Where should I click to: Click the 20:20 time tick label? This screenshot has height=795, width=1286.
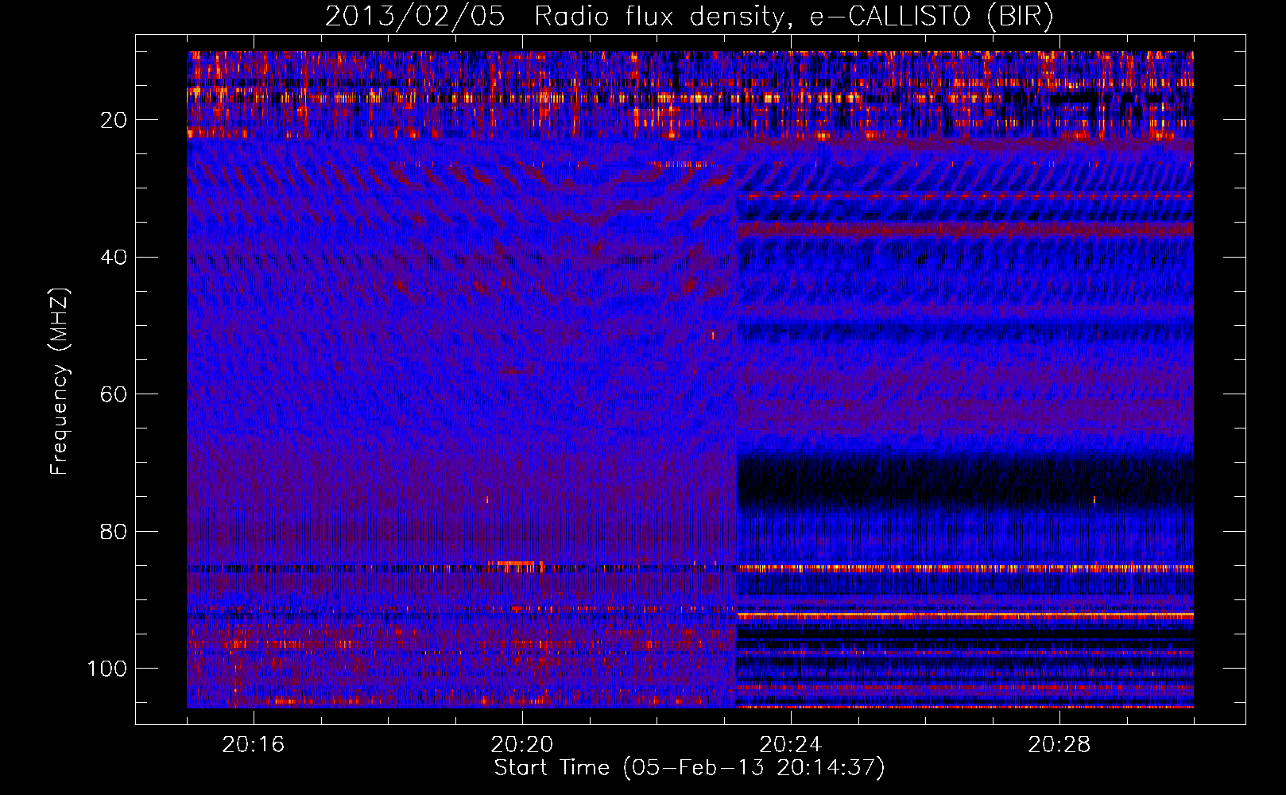(521, 745)
